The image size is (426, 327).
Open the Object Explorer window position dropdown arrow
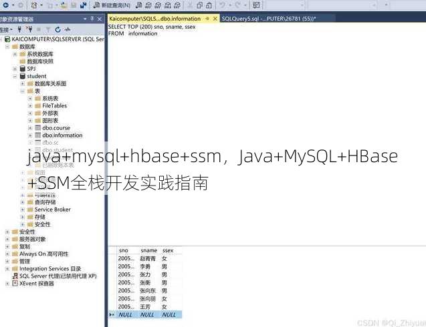(x=85, y=19)
